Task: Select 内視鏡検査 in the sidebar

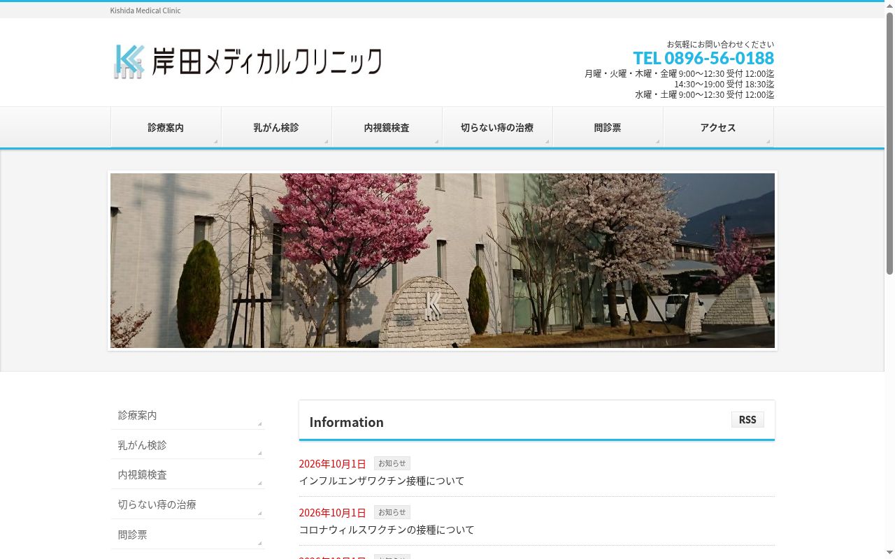Action: tap(187, 474)
